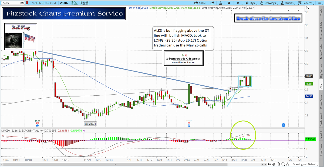Click the fit-to-window arrows icon at bottom
Image resolution: width=324 pixels, height=167 pixels.
[269, 164]
